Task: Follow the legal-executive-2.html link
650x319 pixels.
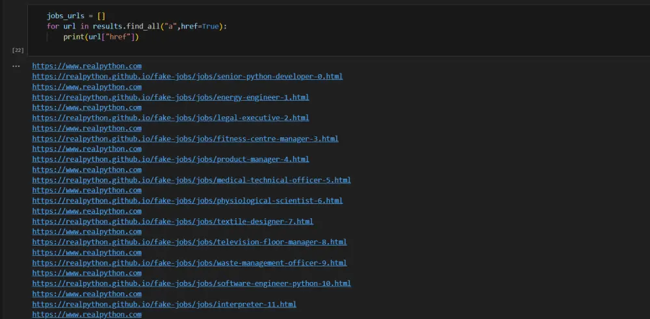Action: pos(170,118)
